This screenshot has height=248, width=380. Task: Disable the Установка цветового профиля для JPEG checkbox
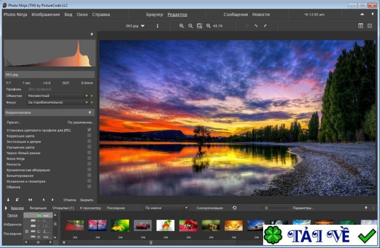click(x=89, y=130)
